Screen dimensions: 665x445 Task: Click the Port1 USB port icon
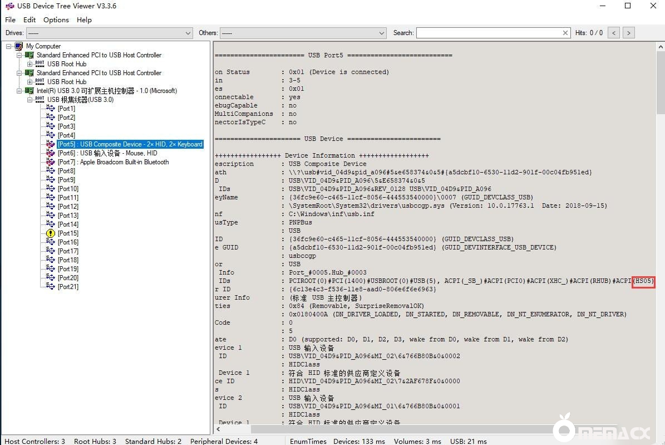(51, 109)
